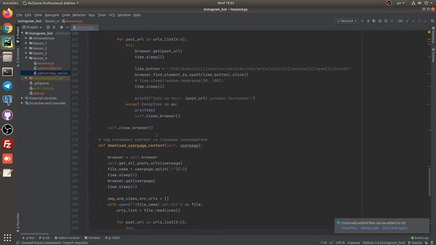Click the 4 spaces indent setting
Image resolution: width=436 pixels, height=245 pixels.
[354, 243]
